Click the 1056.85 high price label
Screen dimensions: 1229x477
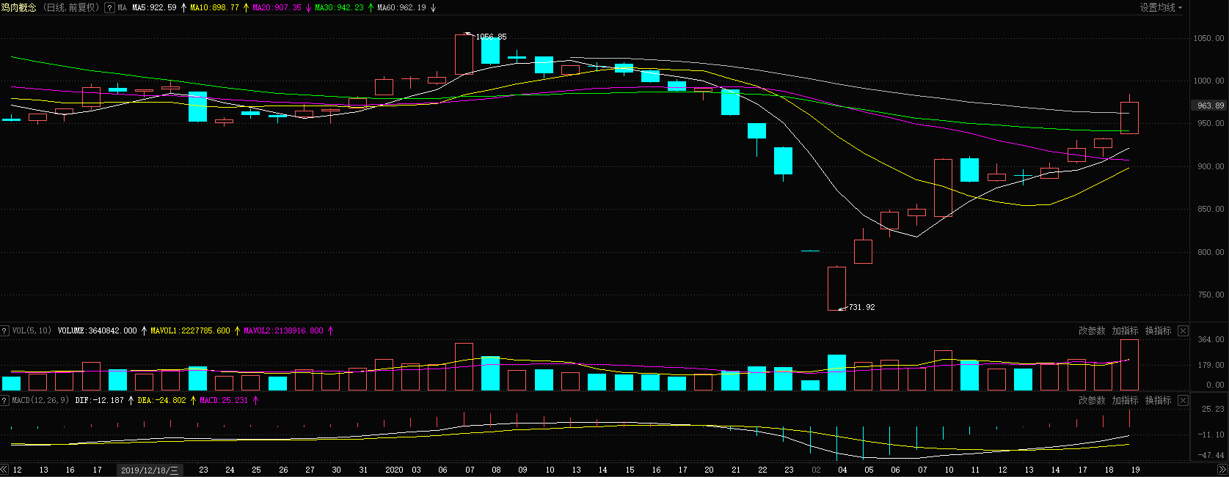point(491,37)
